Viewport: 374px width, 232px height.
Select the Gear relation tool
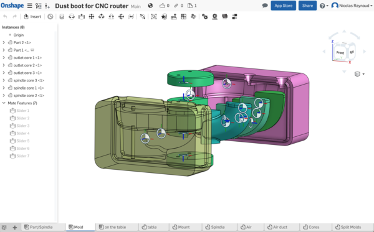coord(204,17)
